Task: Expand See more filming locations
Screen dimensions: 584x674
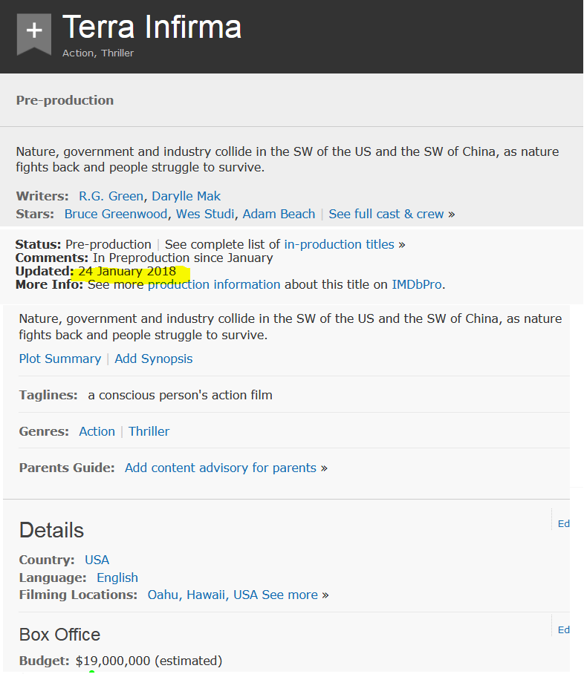Action: pyautogui.click(x=290, y=595)
